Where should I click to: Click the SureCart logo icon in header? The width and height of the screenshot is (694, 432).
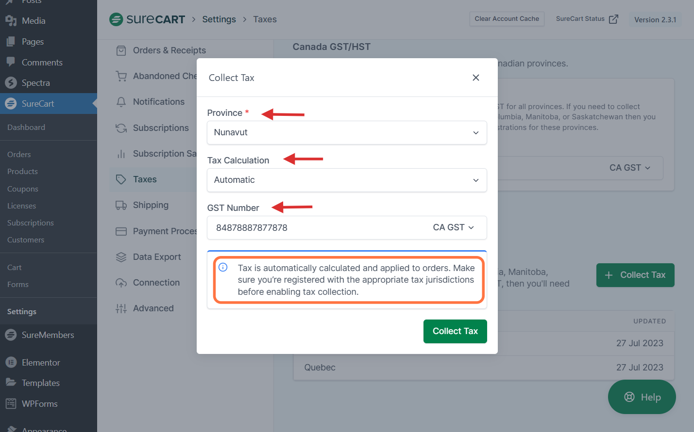tap(116, 19)
